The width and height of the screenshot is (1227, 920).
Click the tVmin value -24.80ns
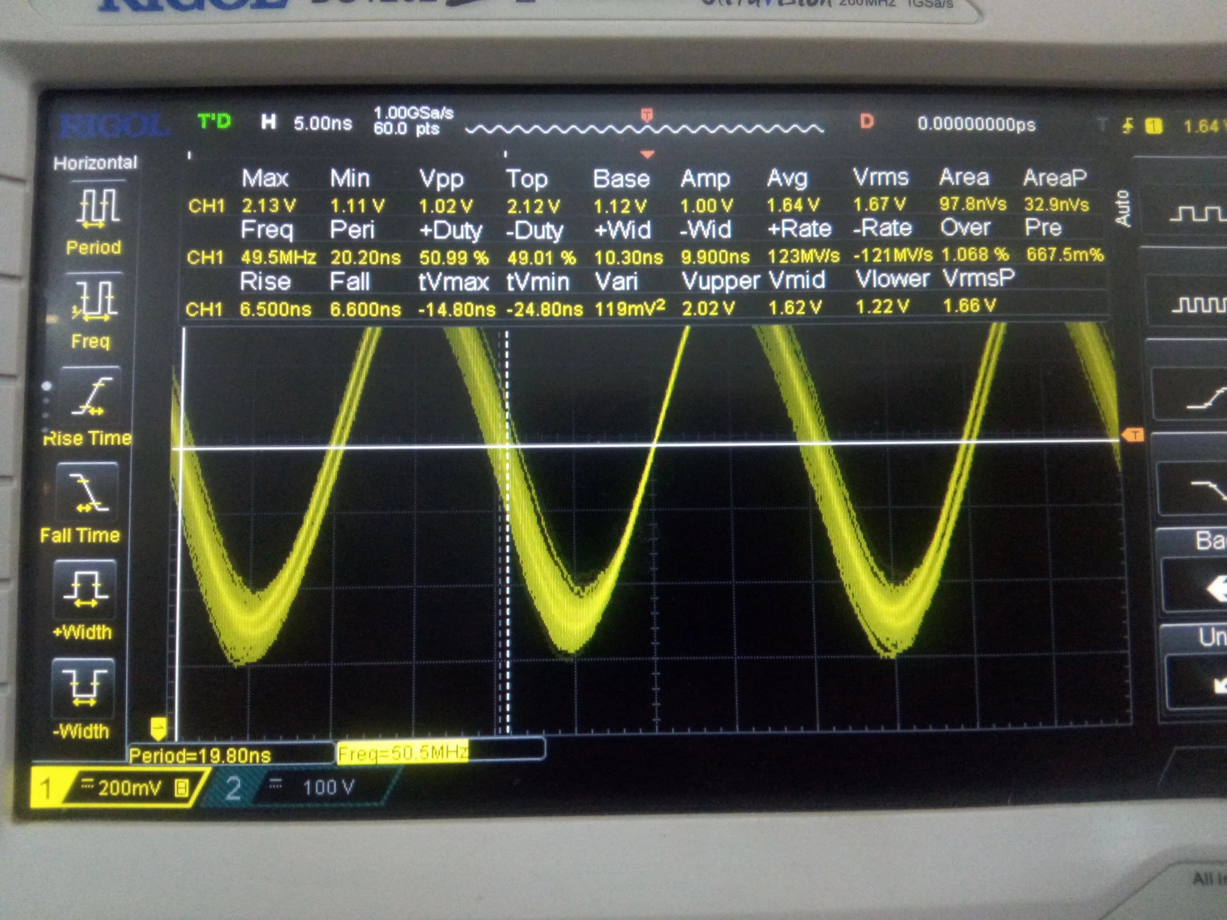coord(544,309)
